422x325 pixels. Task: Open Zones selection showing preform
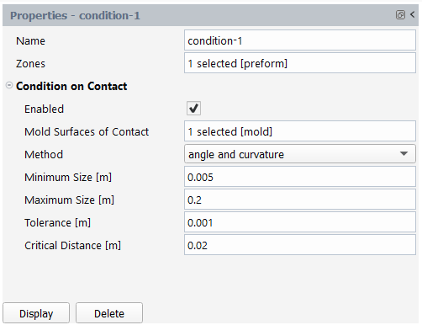coord(300,63)
